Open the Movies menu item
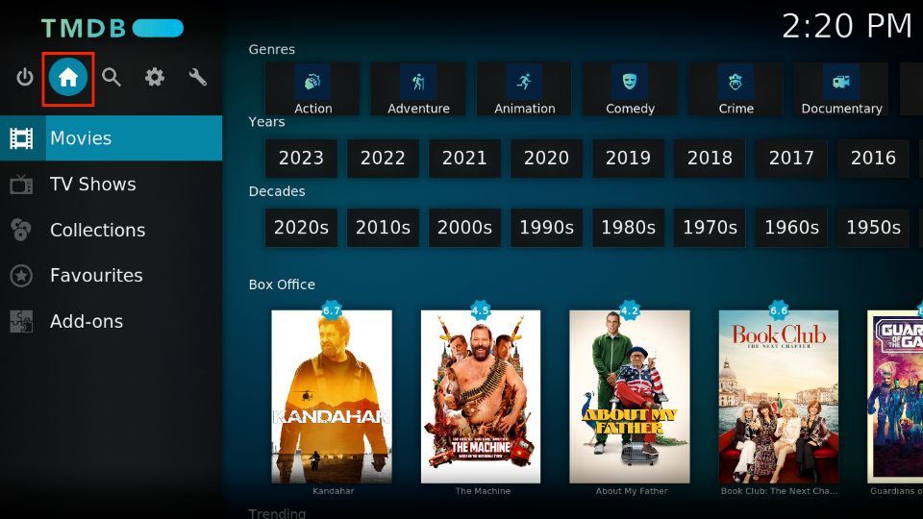The image size is (923, 519). (112, 138)
